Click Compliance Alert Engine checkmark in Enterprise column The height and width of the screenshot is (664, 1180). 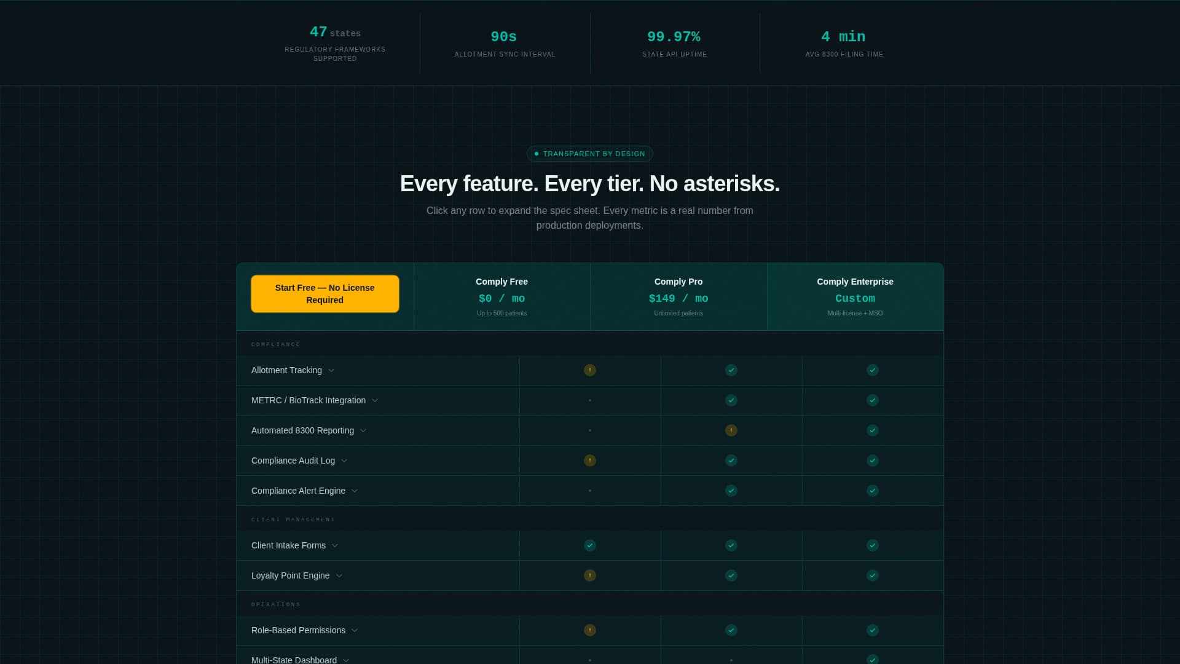tap(873, 491)
